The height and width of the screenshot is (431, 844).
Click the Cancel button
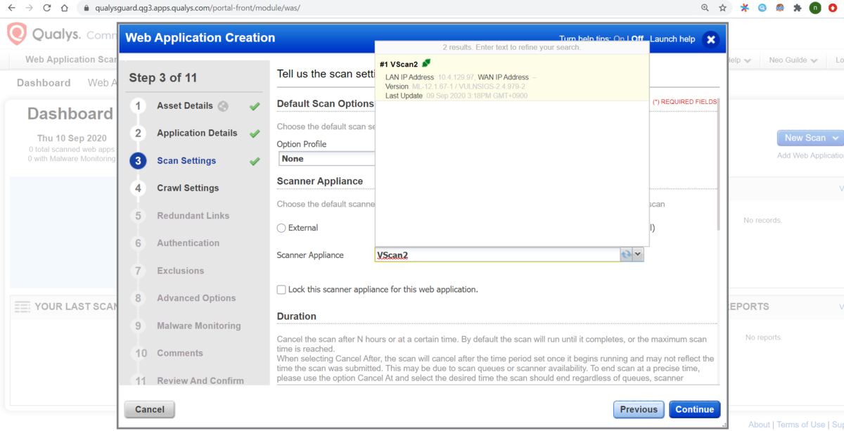pyautogui.click(x=150, y=409)
